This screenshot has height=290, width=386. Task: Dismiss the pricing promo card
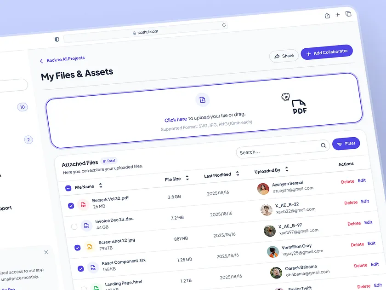pyautogui.click(x=46, y=252)
